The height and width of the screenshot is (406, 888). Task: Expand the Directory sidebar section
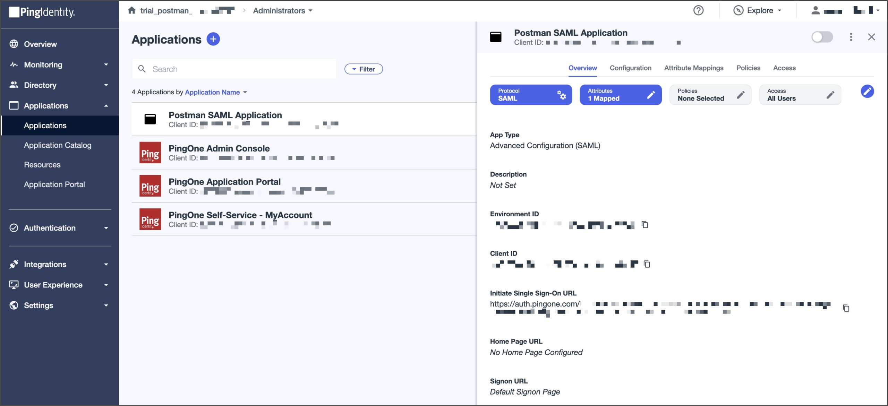[x=106, y=85]
